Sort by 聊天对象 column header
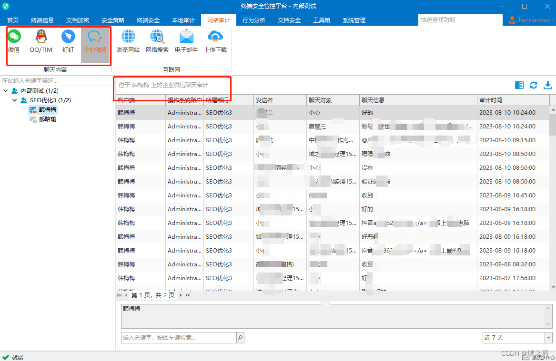 [x=333, y=100]
